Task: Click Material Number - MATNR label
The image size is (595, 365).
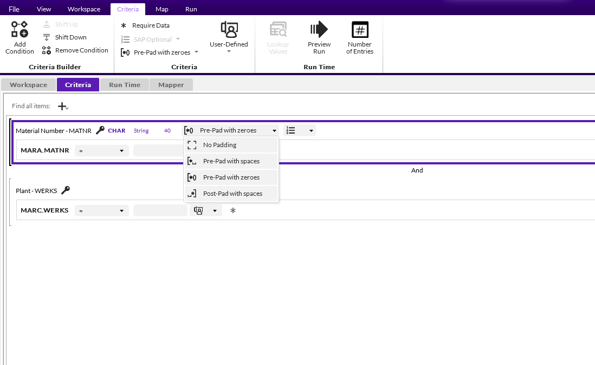Action: click(x=54, y=131)
